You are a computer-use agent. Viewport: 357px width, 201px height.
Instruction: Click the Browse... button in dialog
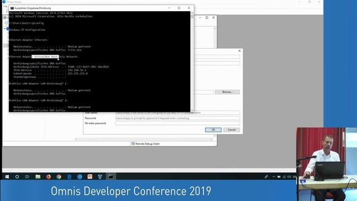point(227,92)
